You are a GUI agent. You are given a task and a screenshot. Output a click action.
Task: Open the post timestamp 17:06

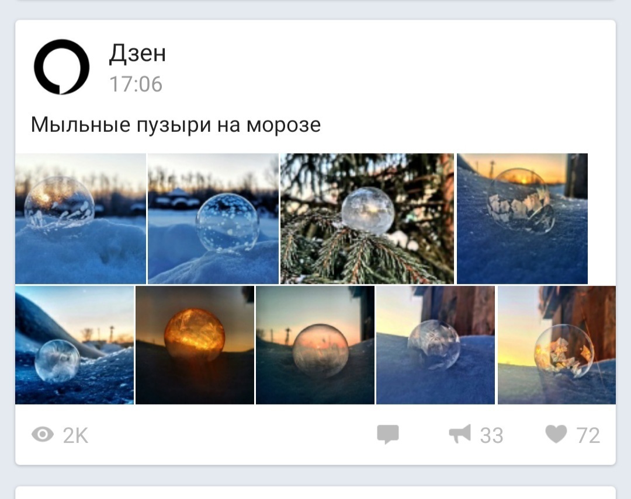(136, 84)
